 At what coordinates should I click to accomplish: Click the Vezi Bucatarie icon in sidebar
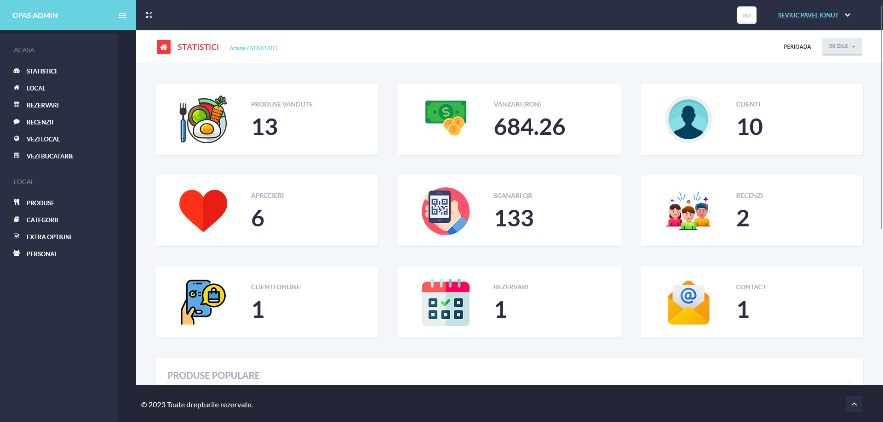[17, 156]
